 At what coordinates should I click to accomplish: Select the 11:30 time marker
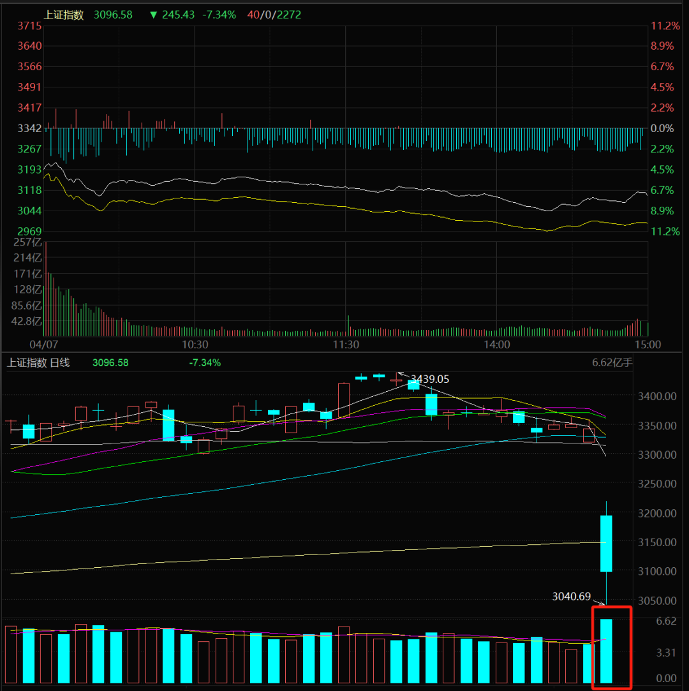(346, 345)
